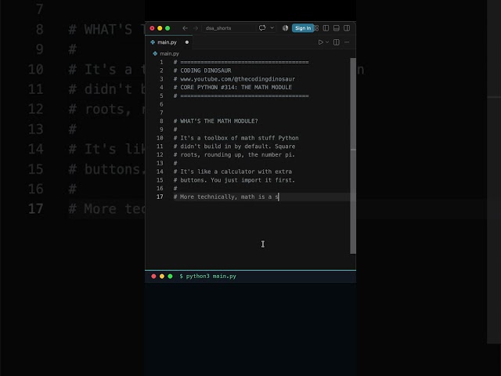Click the 'CODING DINOSAUR' comment line
The width and height of the screenshot is (501, 376).
(x=202, y=70)
